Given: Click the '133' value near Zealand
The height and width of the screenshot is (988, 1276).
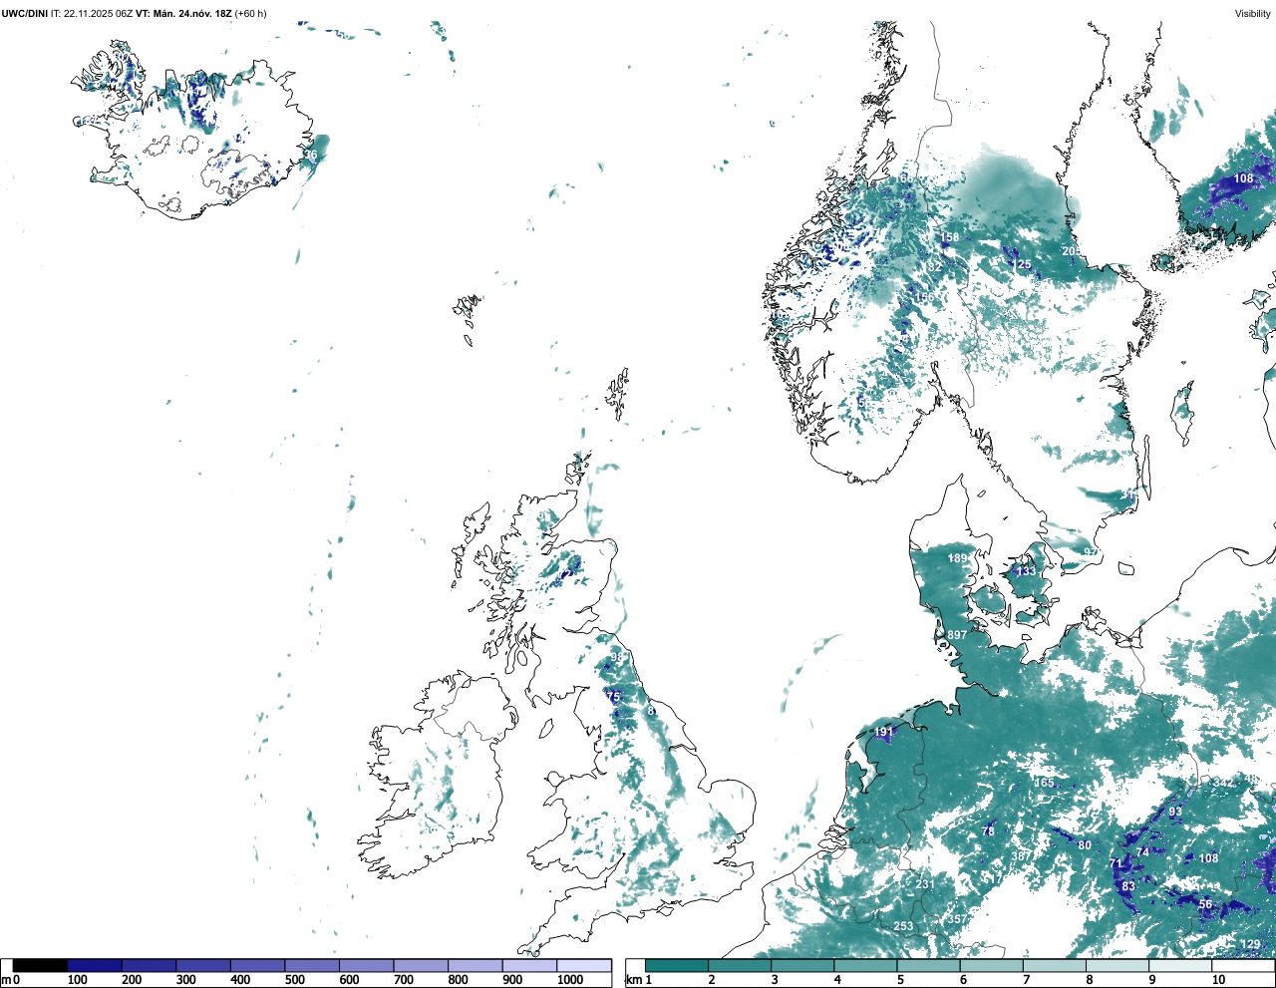Looking at the screenshot, I should (1026, 571).
